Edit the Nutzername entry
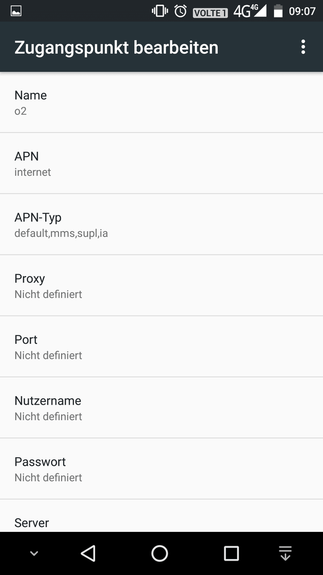 (161, 407)
